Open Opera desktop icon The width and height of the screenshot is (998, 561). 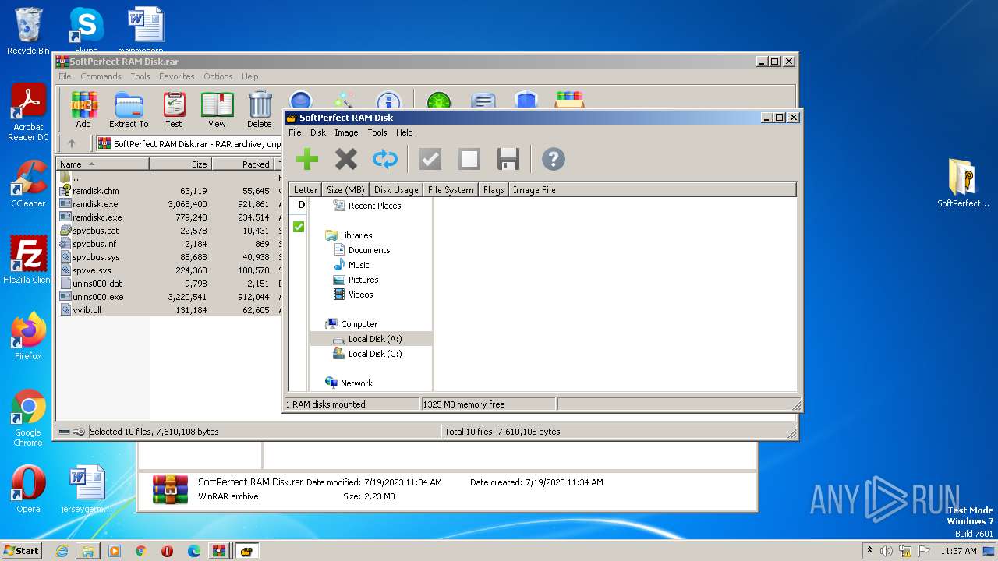[28, 489]
